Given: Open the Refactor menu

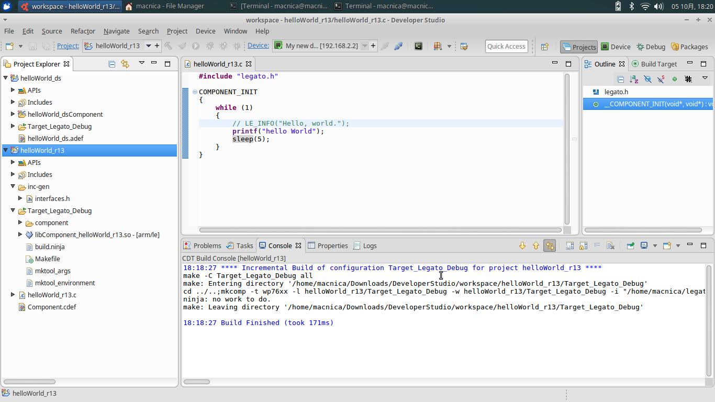Looking at the screenshot, I should tap(83, 31).
